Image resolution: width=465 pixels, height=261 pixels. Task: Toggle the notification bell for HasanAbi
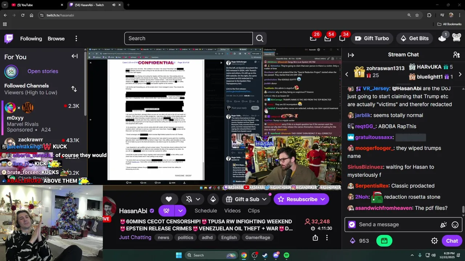[189, 199]
